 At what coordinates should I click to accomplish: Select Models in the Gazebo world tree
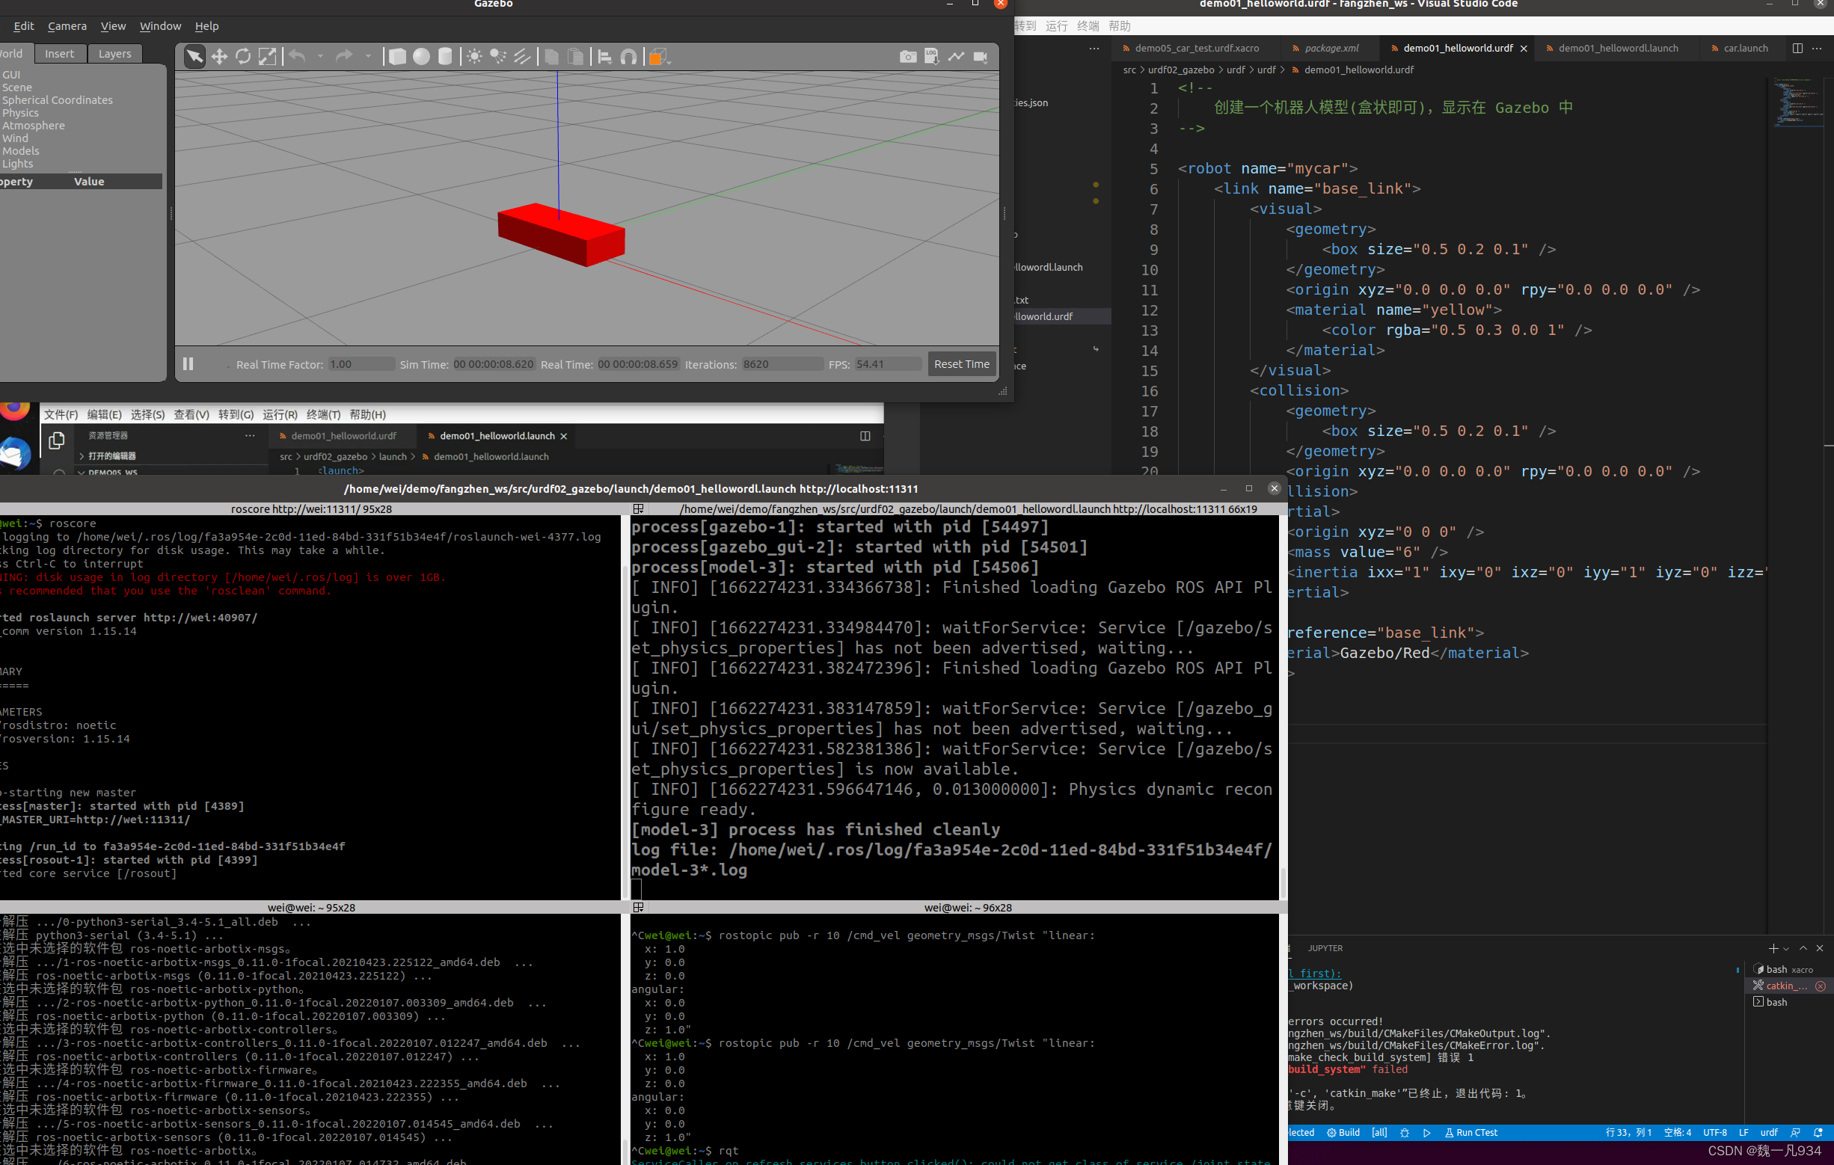(x=20, y=151)
